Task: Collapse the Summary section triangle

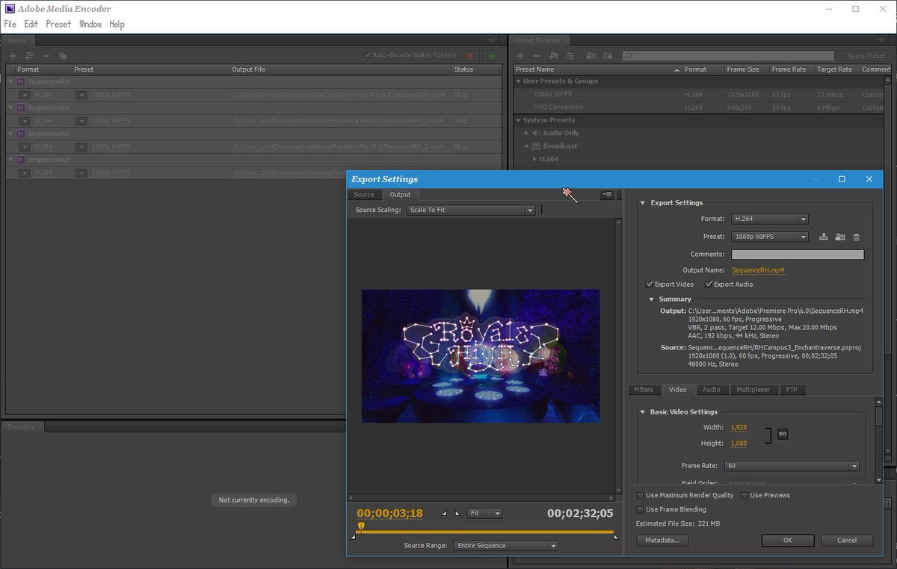Action: tap(651, 299)
